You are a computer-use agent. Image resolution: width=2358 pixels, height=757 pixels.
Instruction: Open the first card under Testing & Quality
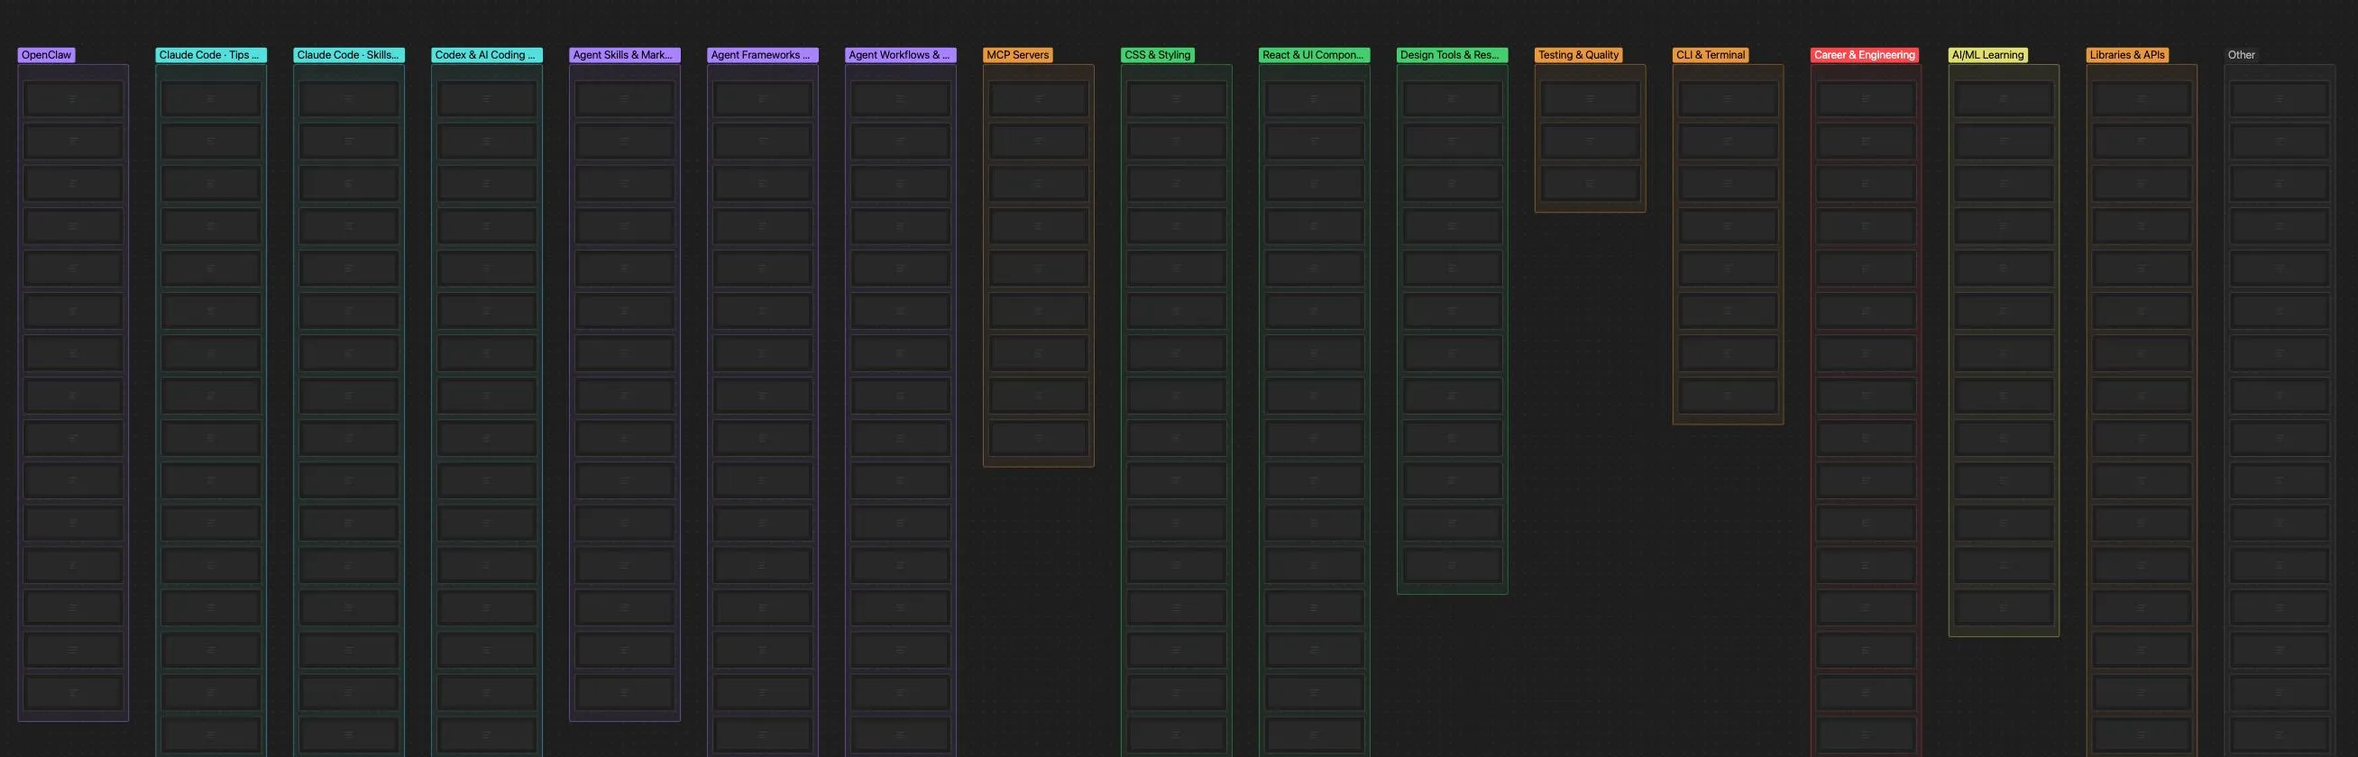(x=1590, y=99)
